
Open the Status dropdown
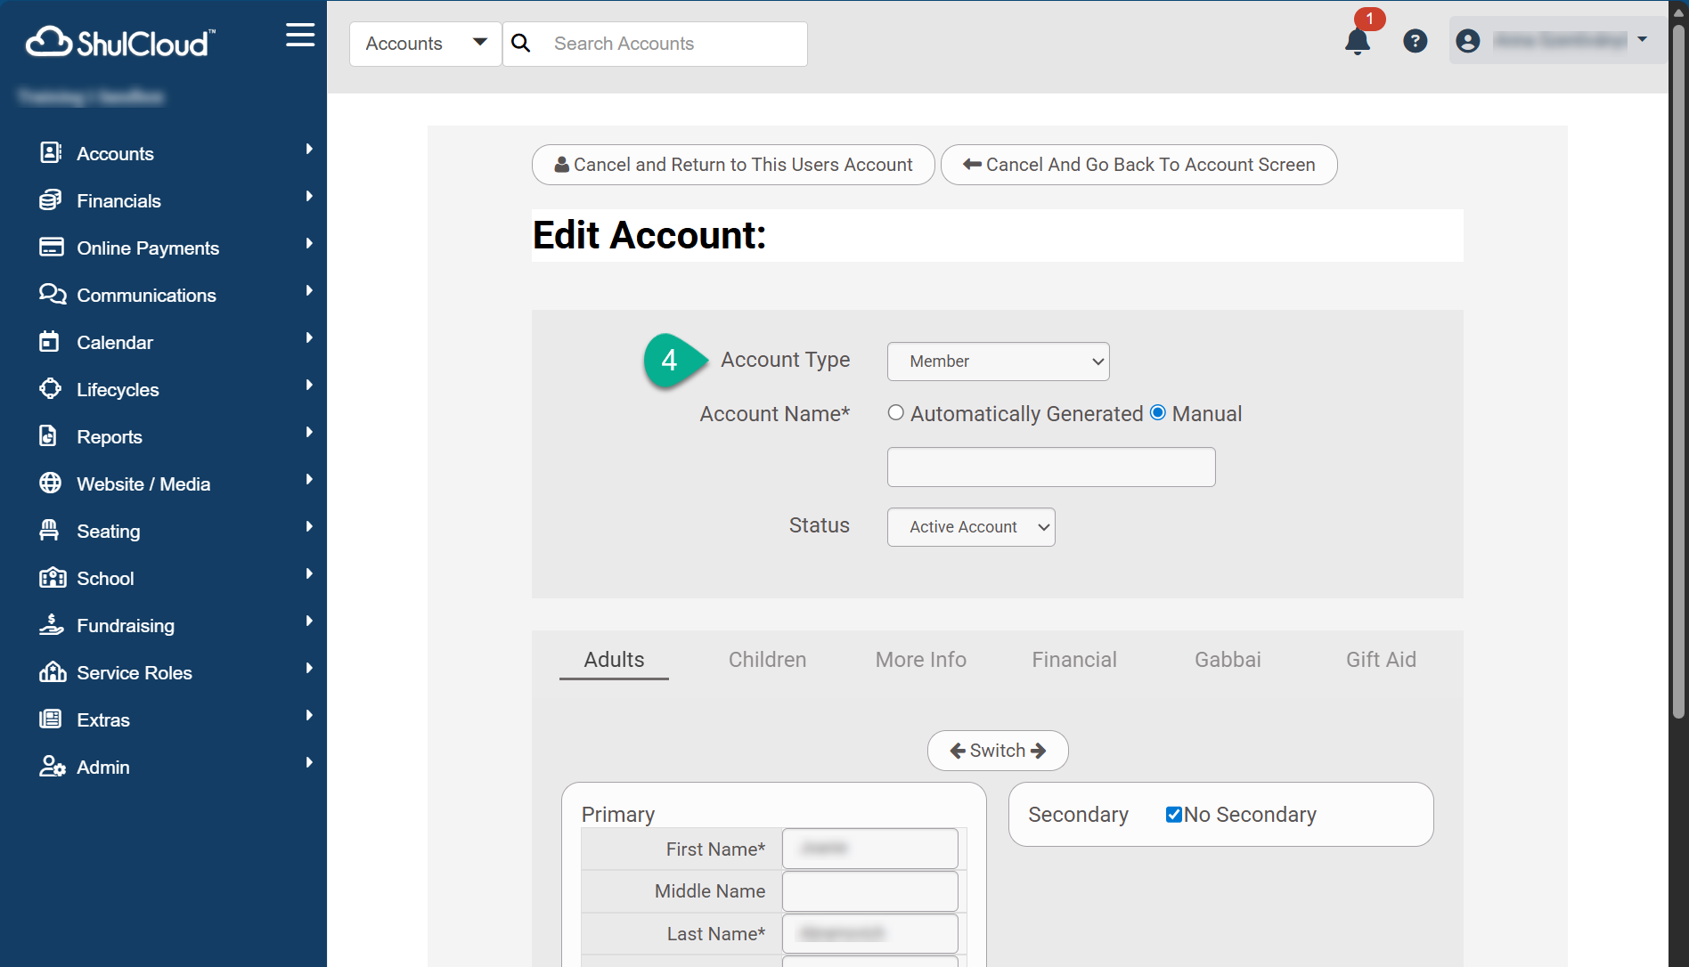pyautogui.click(x=970, y=527)
